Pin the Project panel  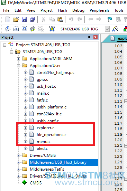(x=89, y=37)
